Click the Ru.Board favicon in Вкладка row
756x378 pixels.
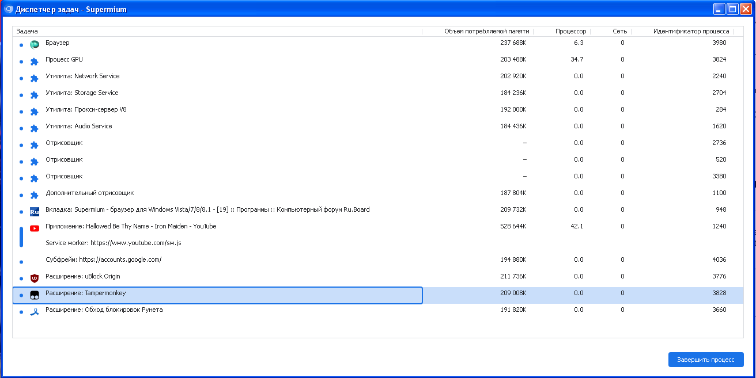[x=35, y=211]
